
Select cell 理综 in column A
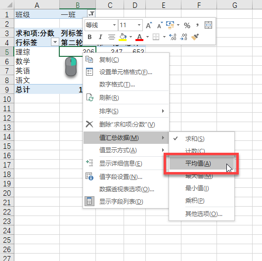click(x=37, y=52)
